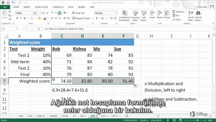Click the Fill button in Editing group
216x122 pixels.
(x=176, y=16)
